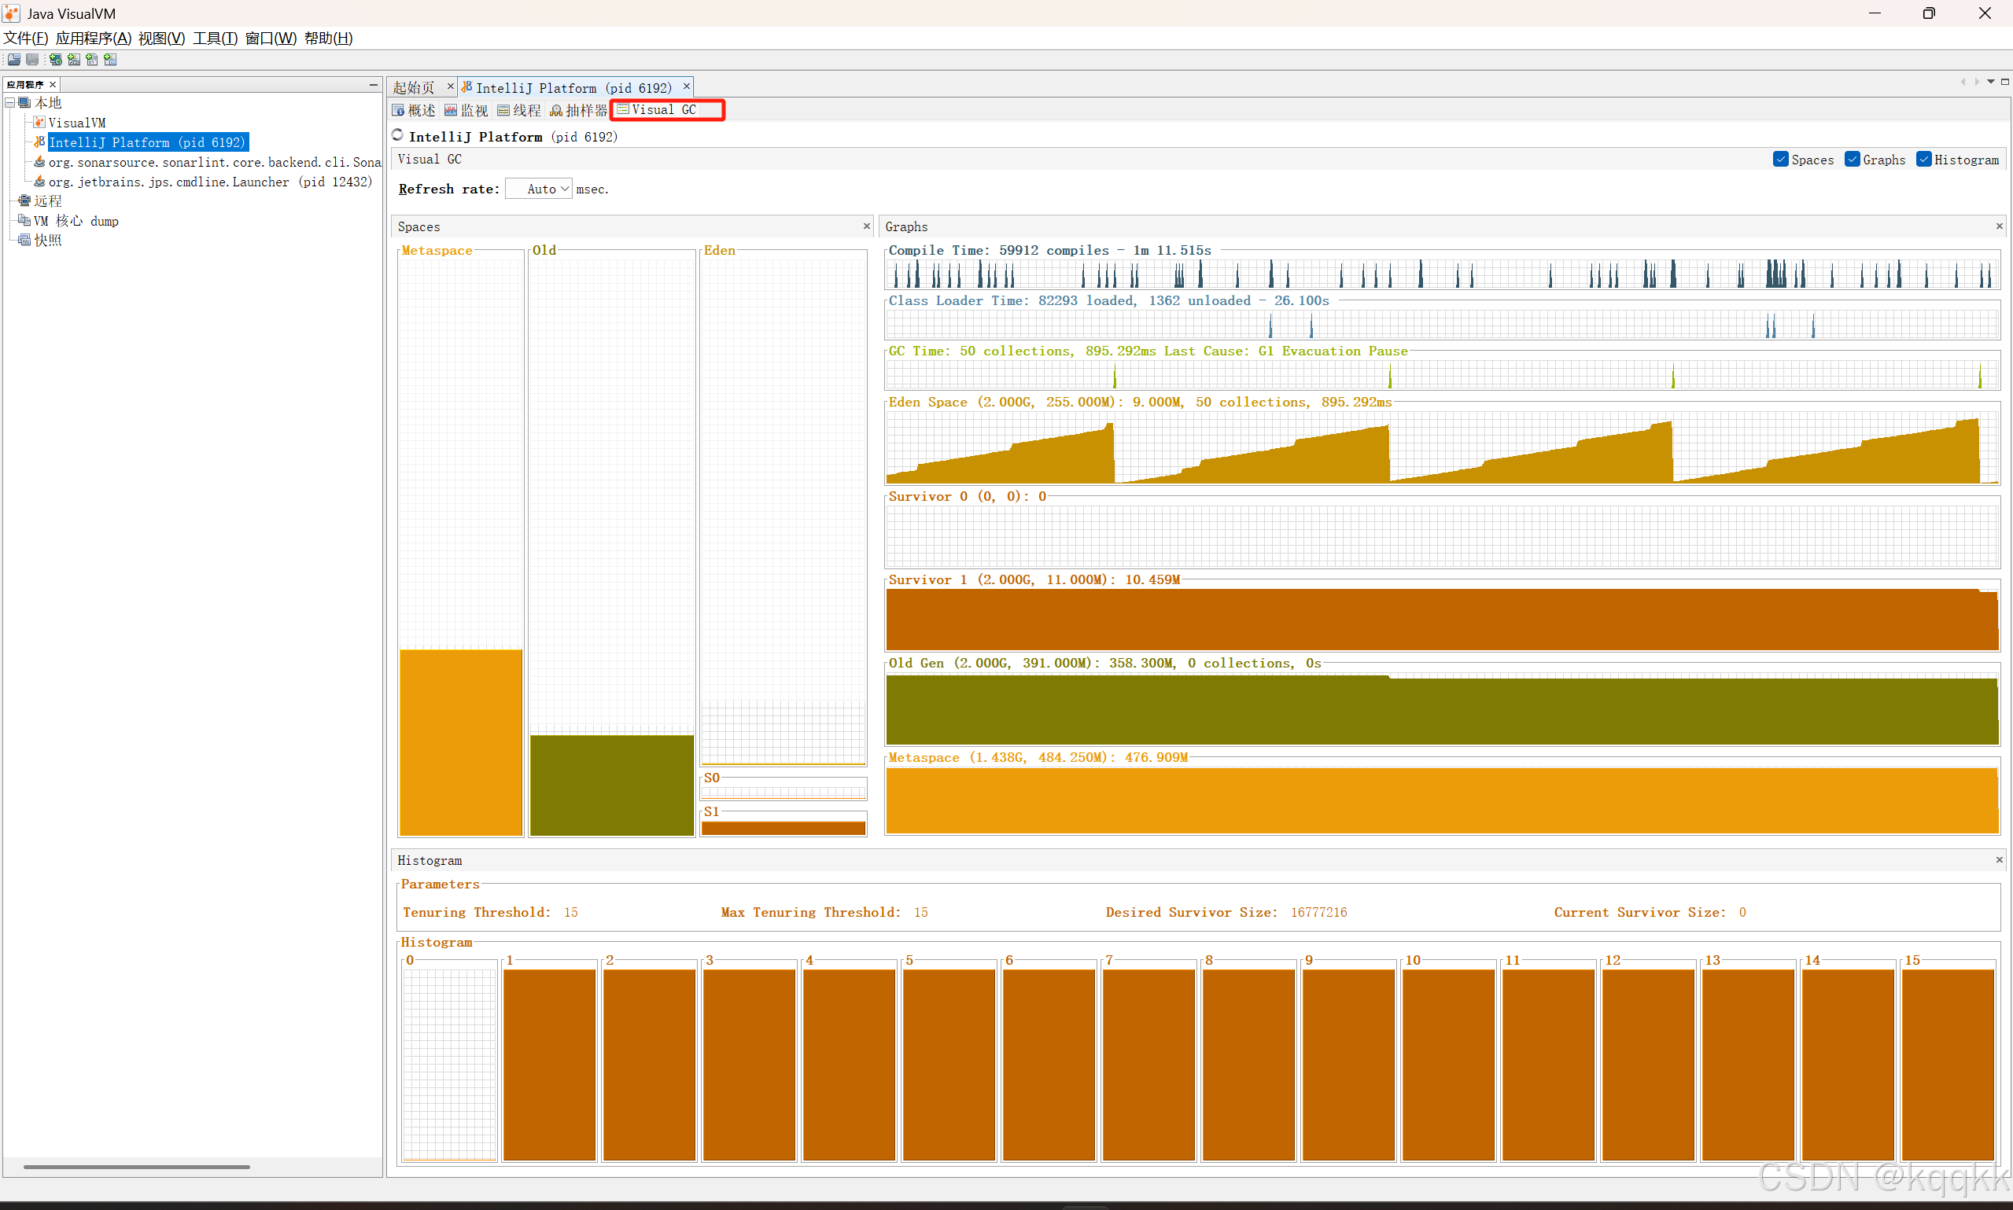Click the Add VM Coredump toolbar icon
Screen dimensions: 2013x1210
point(91,60)
